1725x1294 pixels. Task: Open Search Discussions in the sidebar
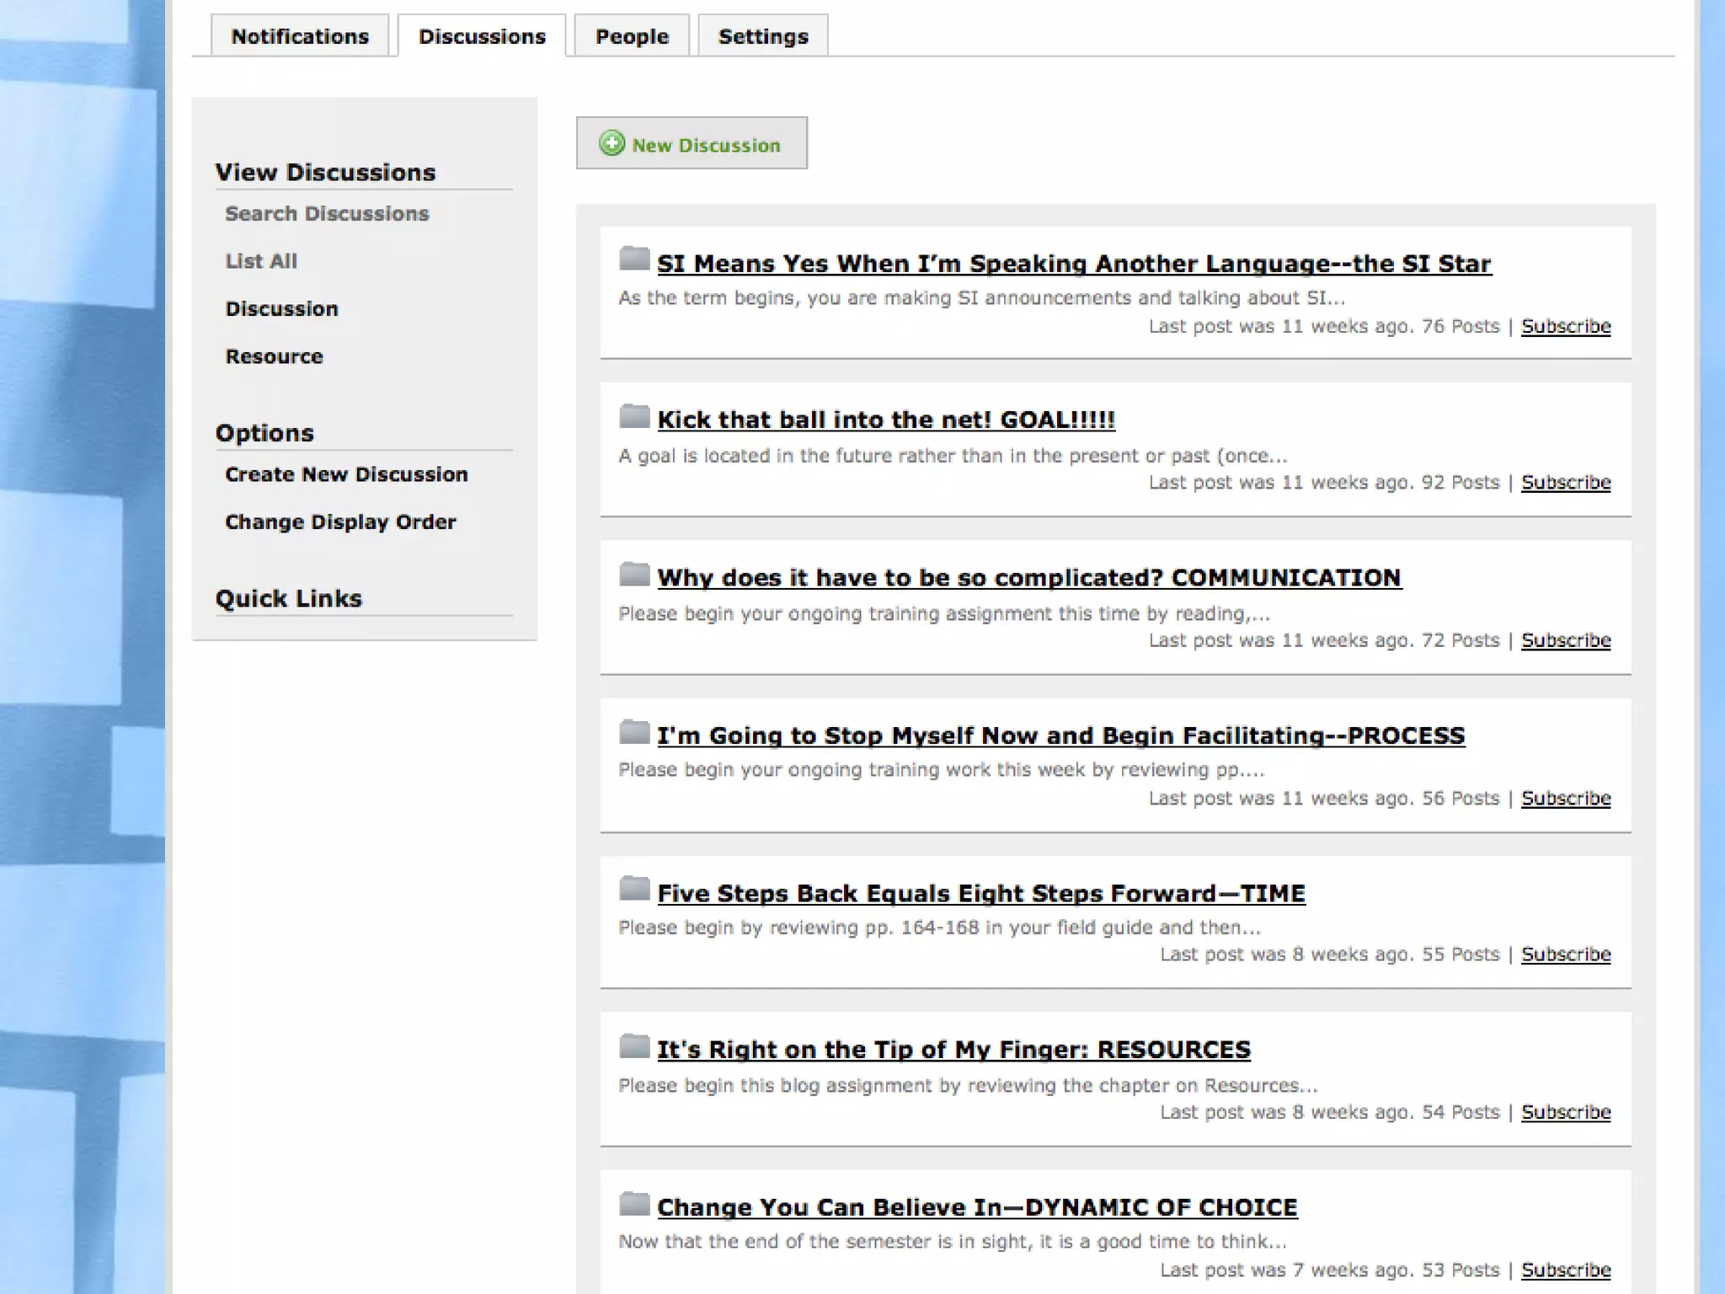(x=327, y=214)
